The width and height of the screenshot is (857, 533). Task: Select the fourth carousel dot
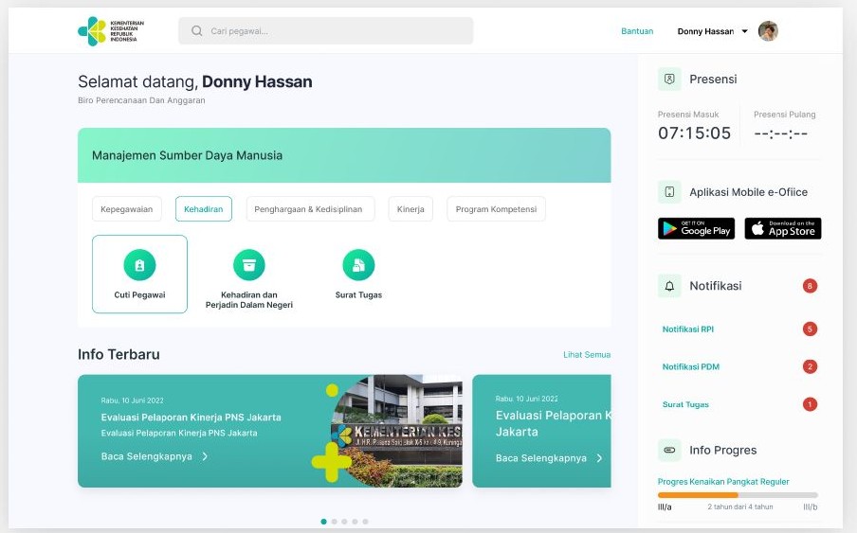355,522
